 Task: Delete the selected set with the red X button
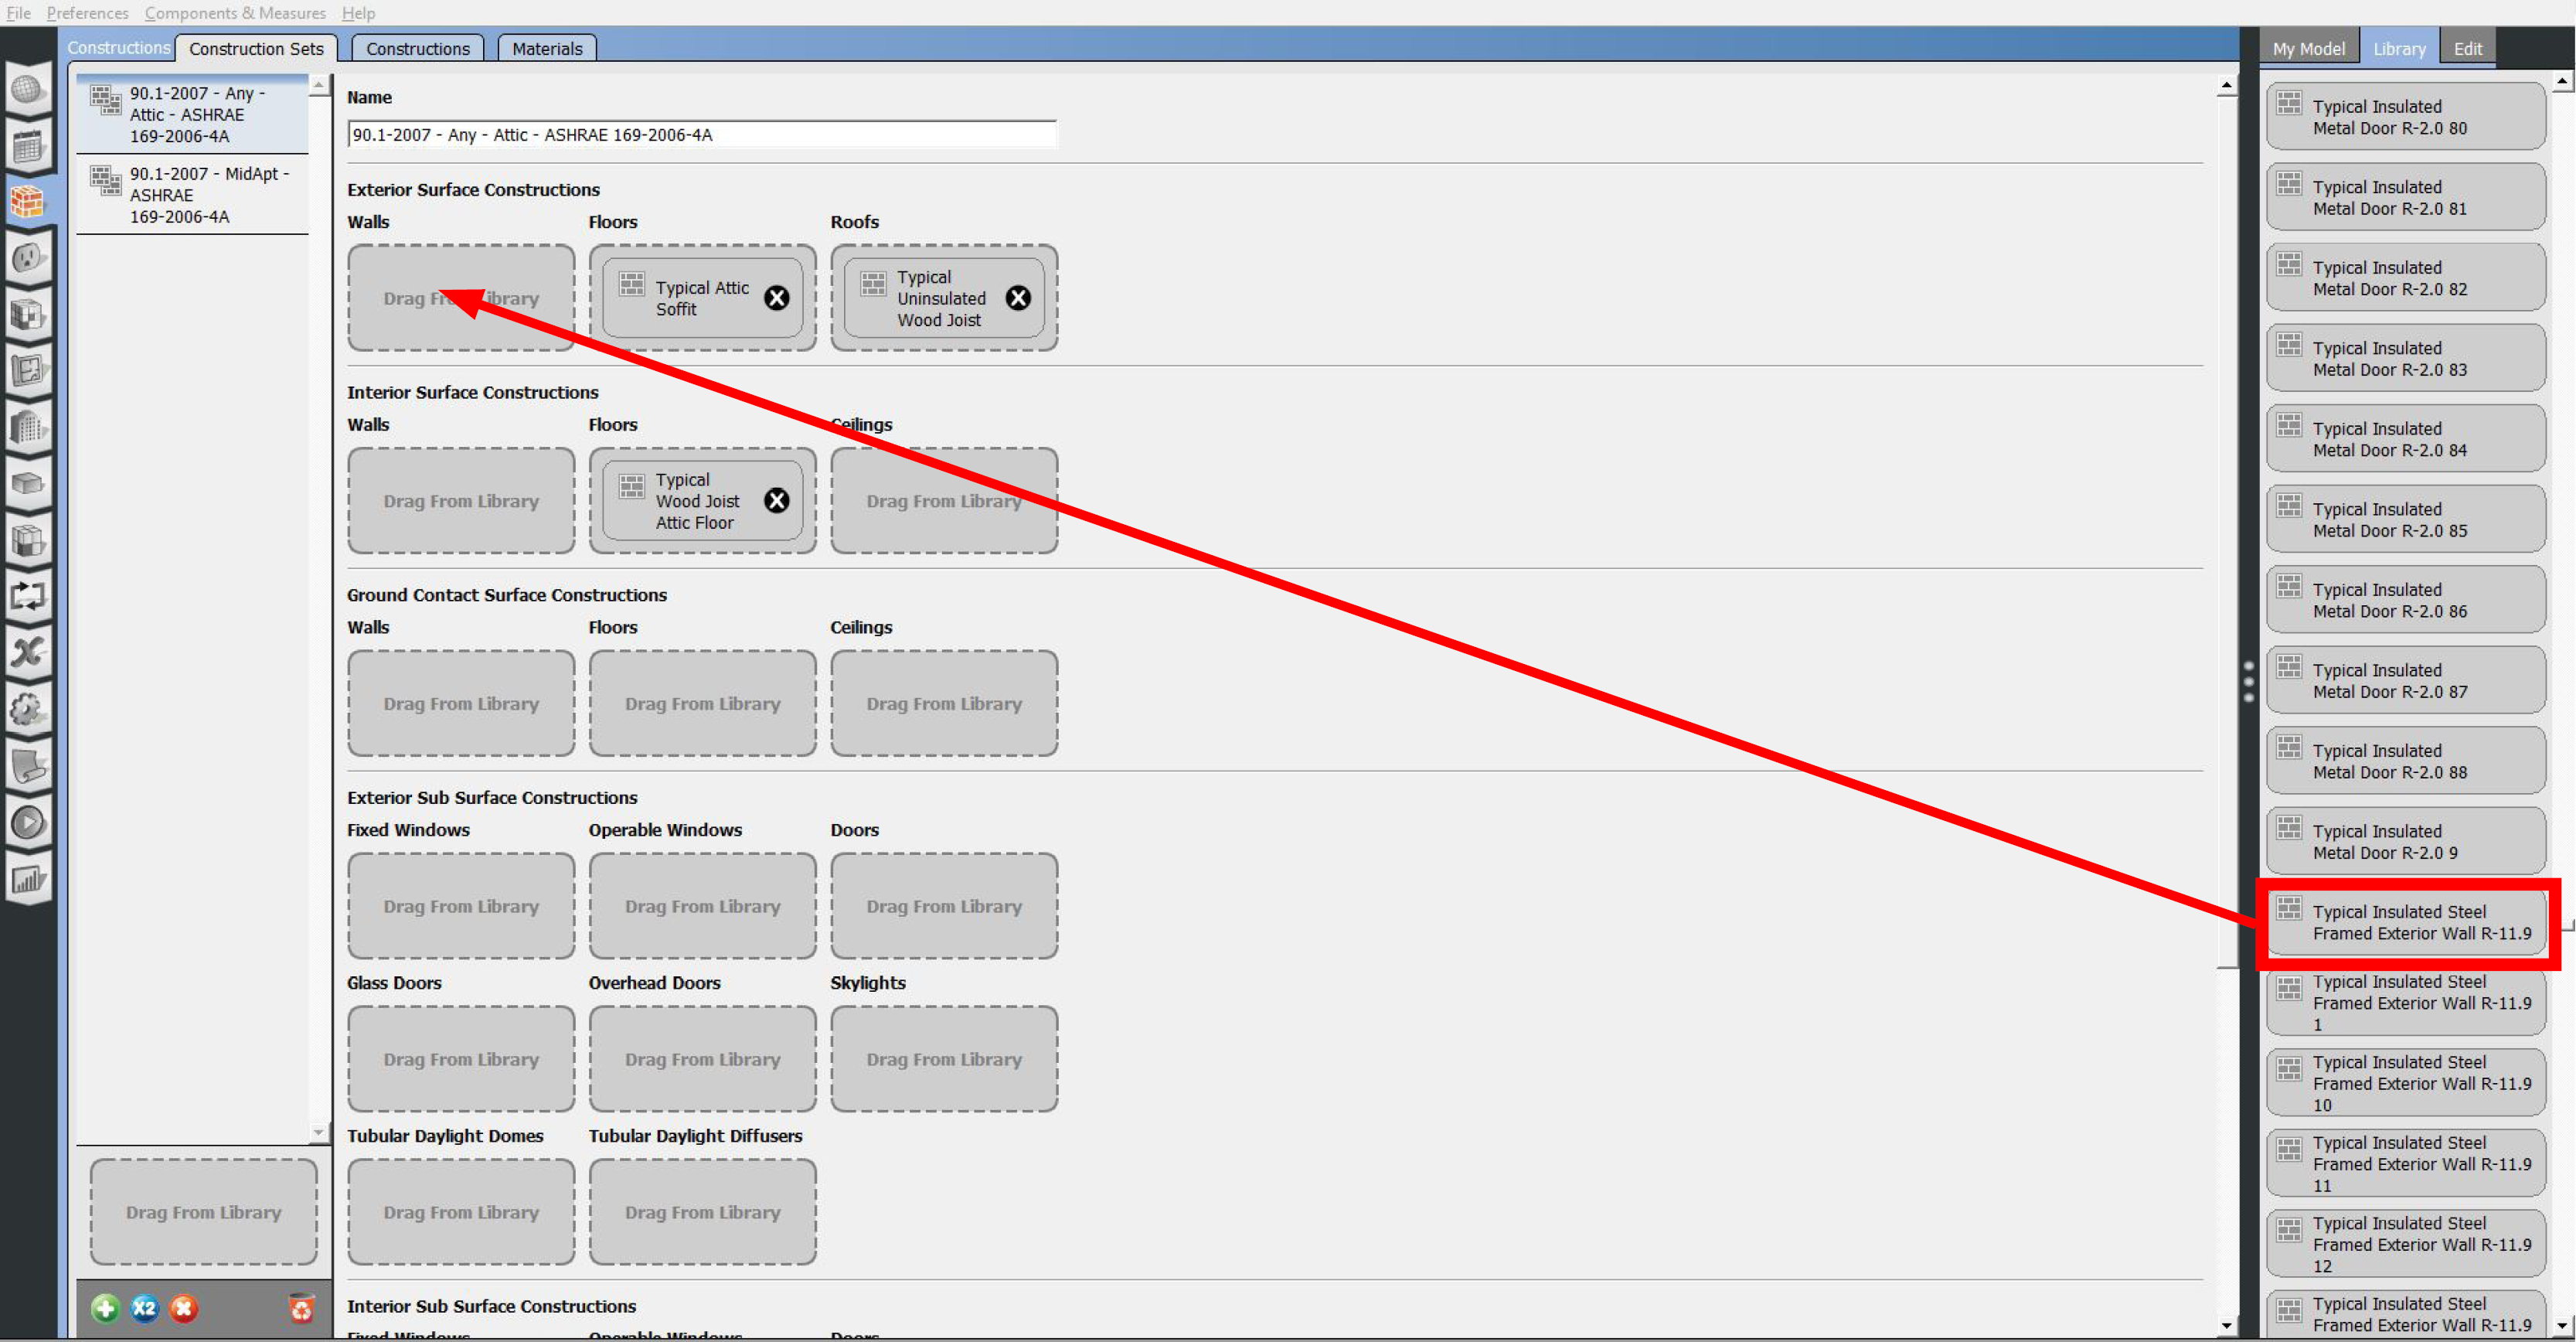click(x=183, y=1308)
